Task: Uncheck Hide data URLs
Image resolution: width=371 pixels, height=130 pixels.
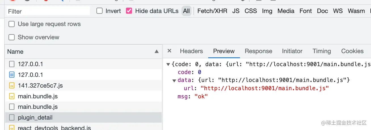Action: (x=129, y=11)
